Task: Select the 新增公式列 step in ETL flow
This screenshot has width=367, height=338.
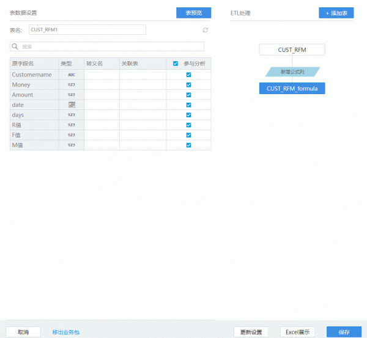Action: tap(292, 72)
